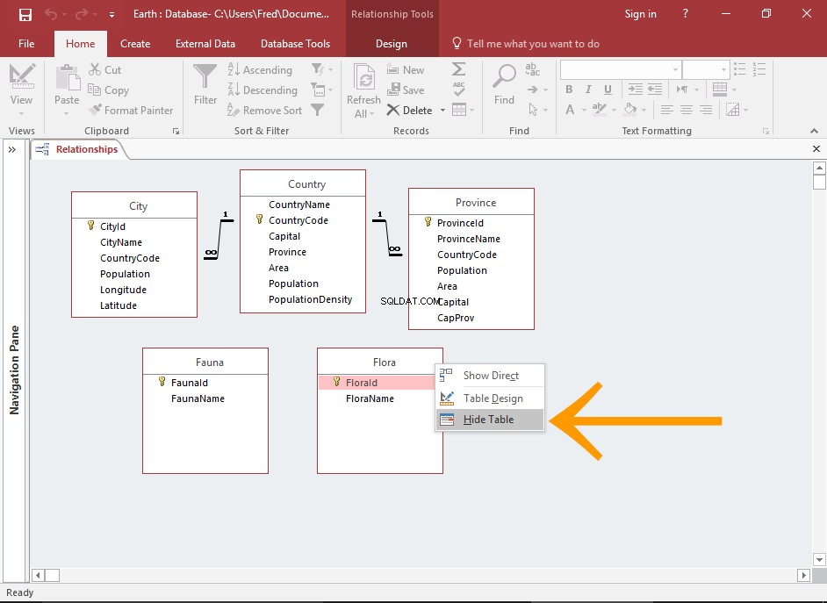Image resolution: width=827 pixels, height=603 pixels.
Task: Click the Totals sigma icon
Action: [459, 69]
